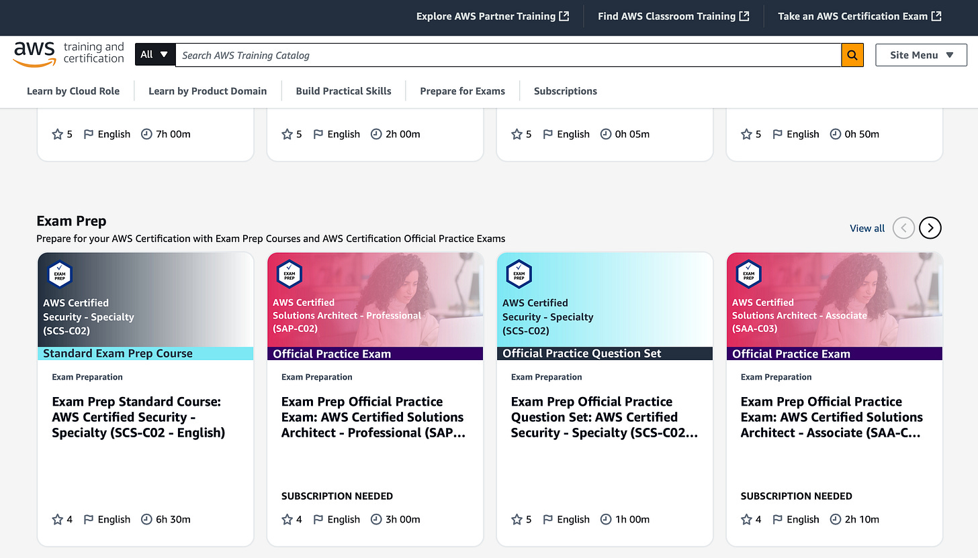Click the AWS training and certification logo

click(69, 54)
